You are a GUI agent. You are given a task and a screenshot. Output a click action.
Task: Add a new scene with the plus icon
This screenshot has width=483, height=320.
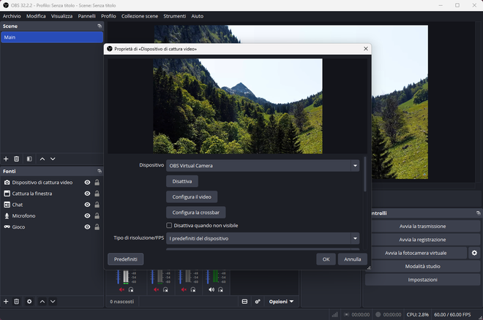pos(6,159)
